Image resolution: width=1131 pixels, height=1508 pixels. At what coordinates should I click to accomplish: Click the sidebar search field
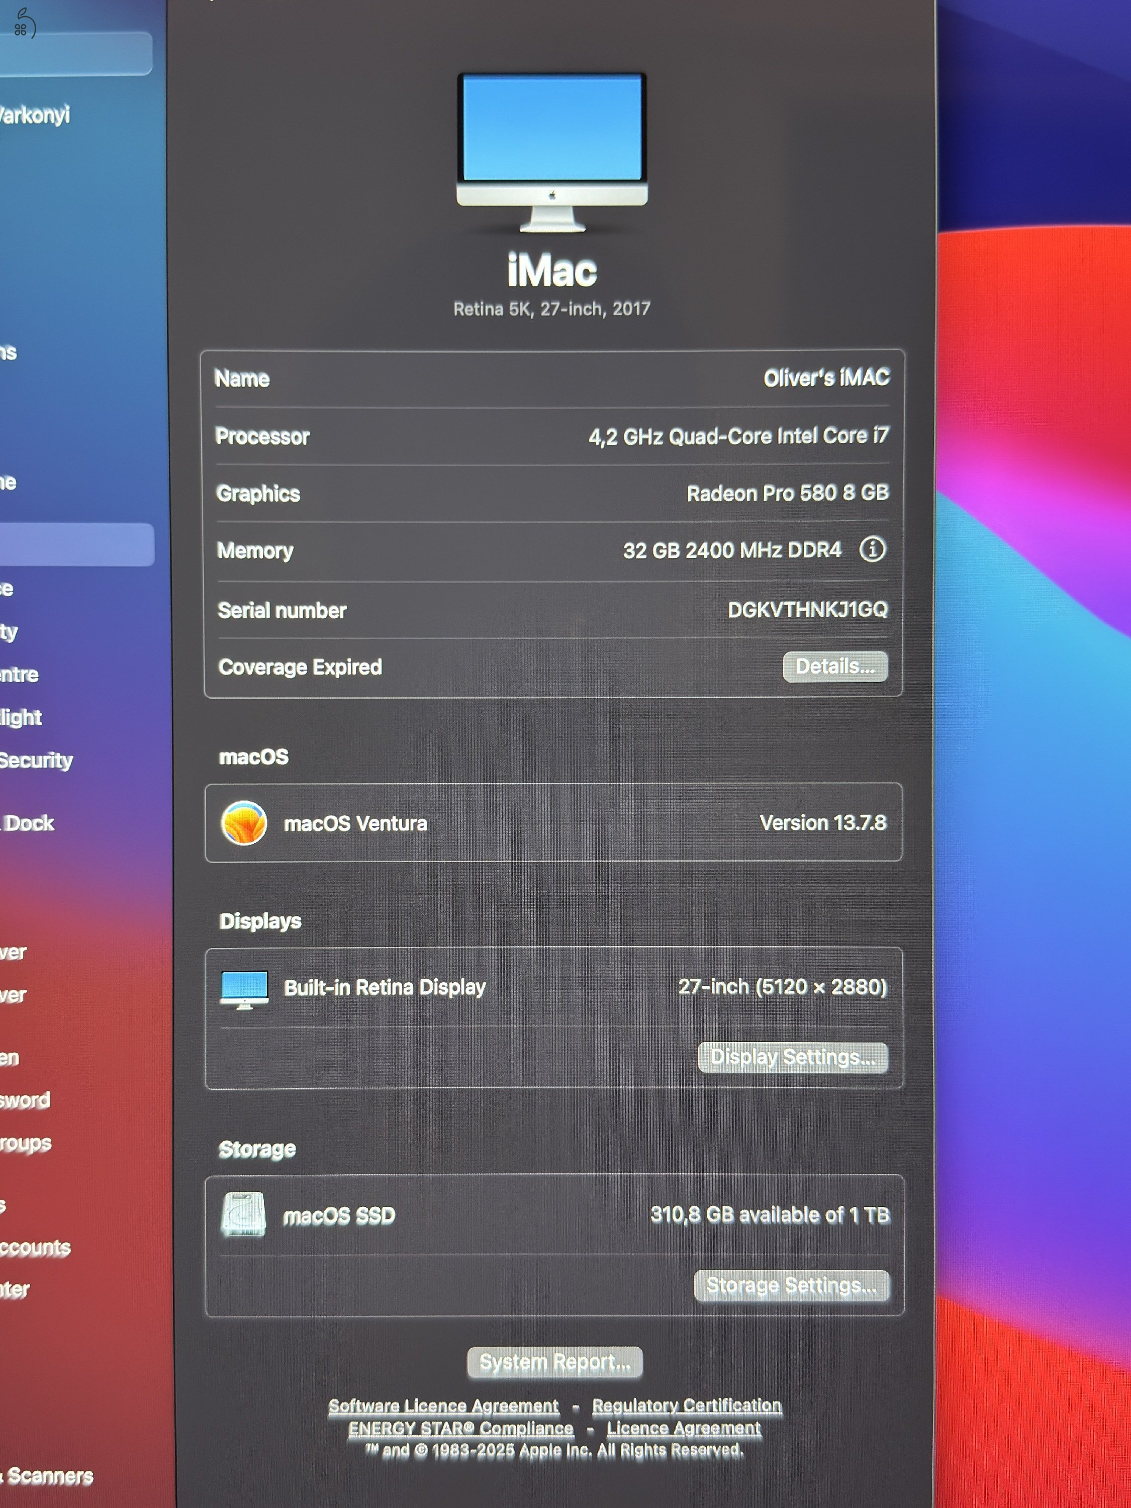tap(75, 53)
